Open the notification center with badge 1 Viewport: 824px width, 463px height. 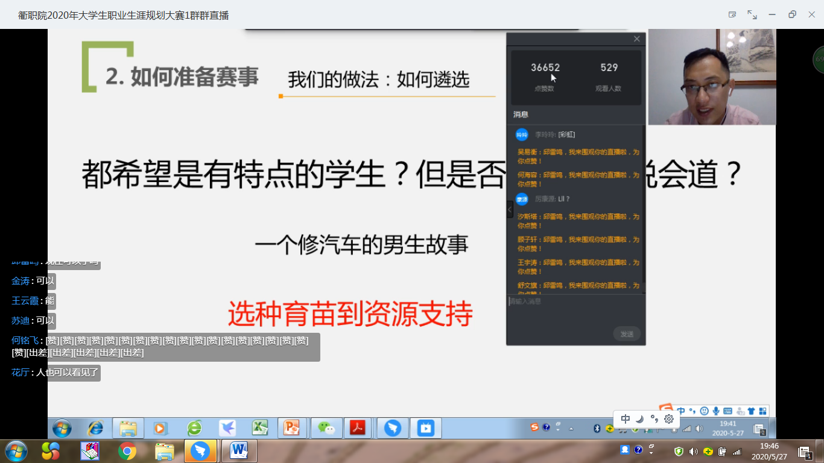pyautogui.click(x=805, y=452)
